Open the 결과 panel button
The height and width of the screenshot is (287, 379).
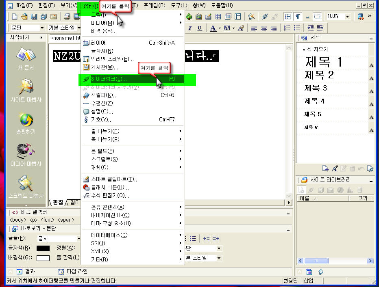click(x=26, y=272)
